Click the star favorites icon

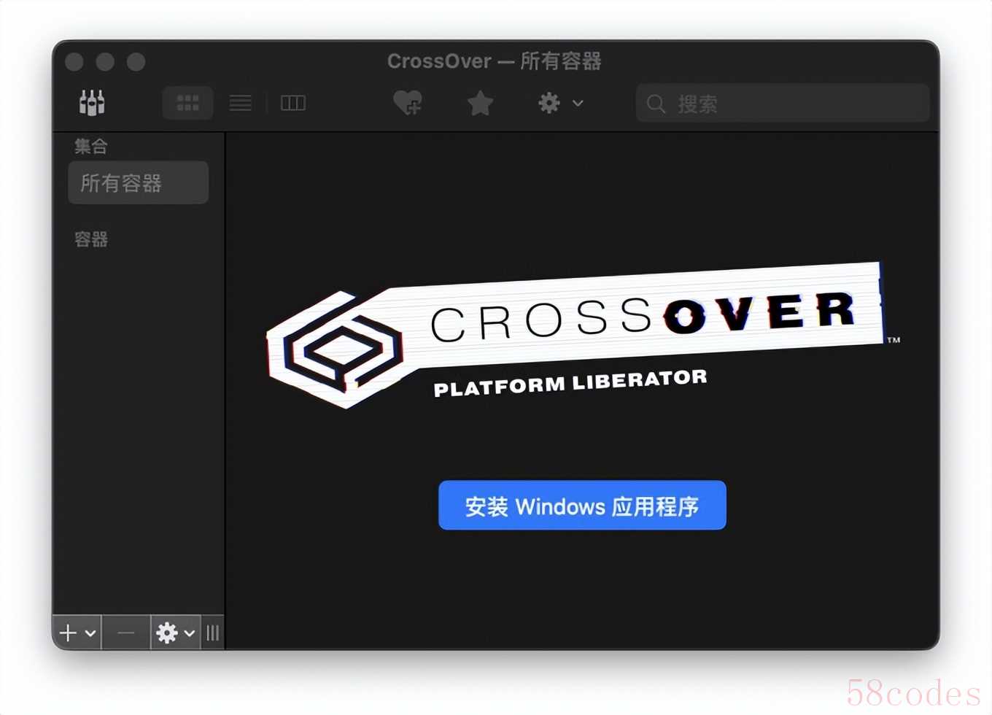click(480, 103)
